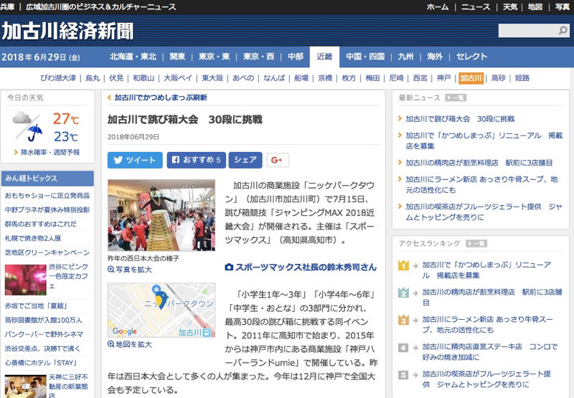Open 降水確率・週間予報 weather link
This screenshot has width=574, height=398.
click(x=50, y=152)
